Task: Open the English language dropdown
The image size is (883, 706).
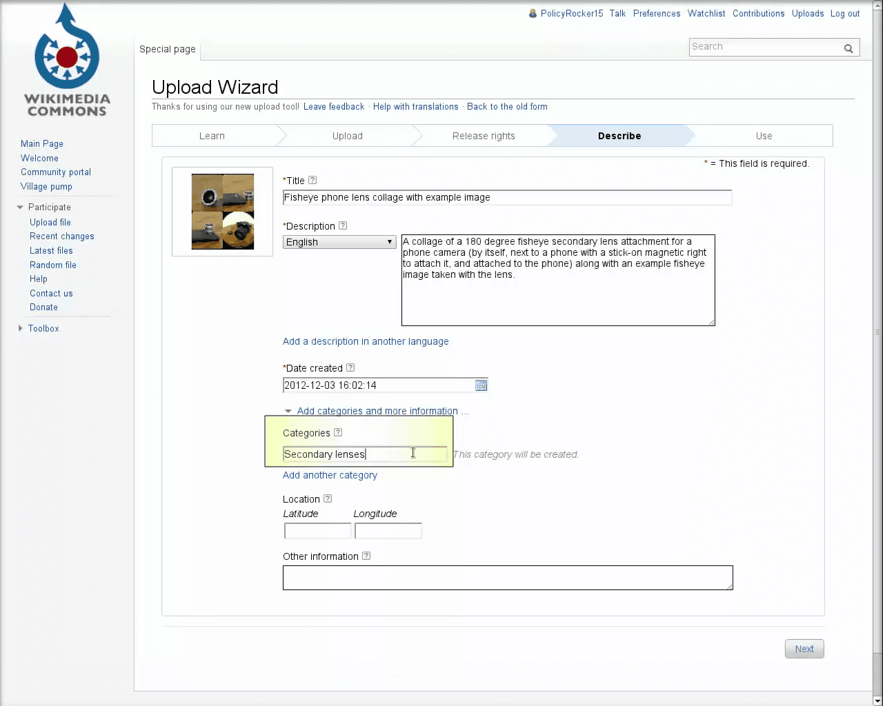Action: [x=339, y=242]
